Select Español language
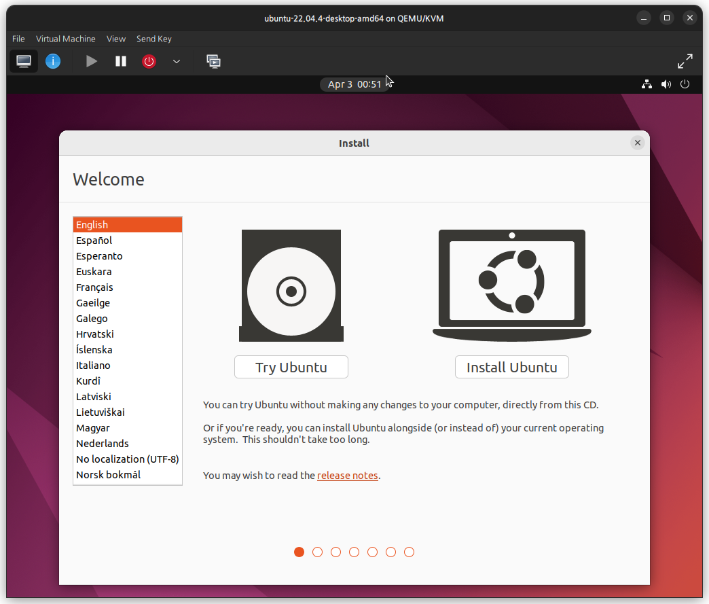709x604 pixels. point(128,241)
